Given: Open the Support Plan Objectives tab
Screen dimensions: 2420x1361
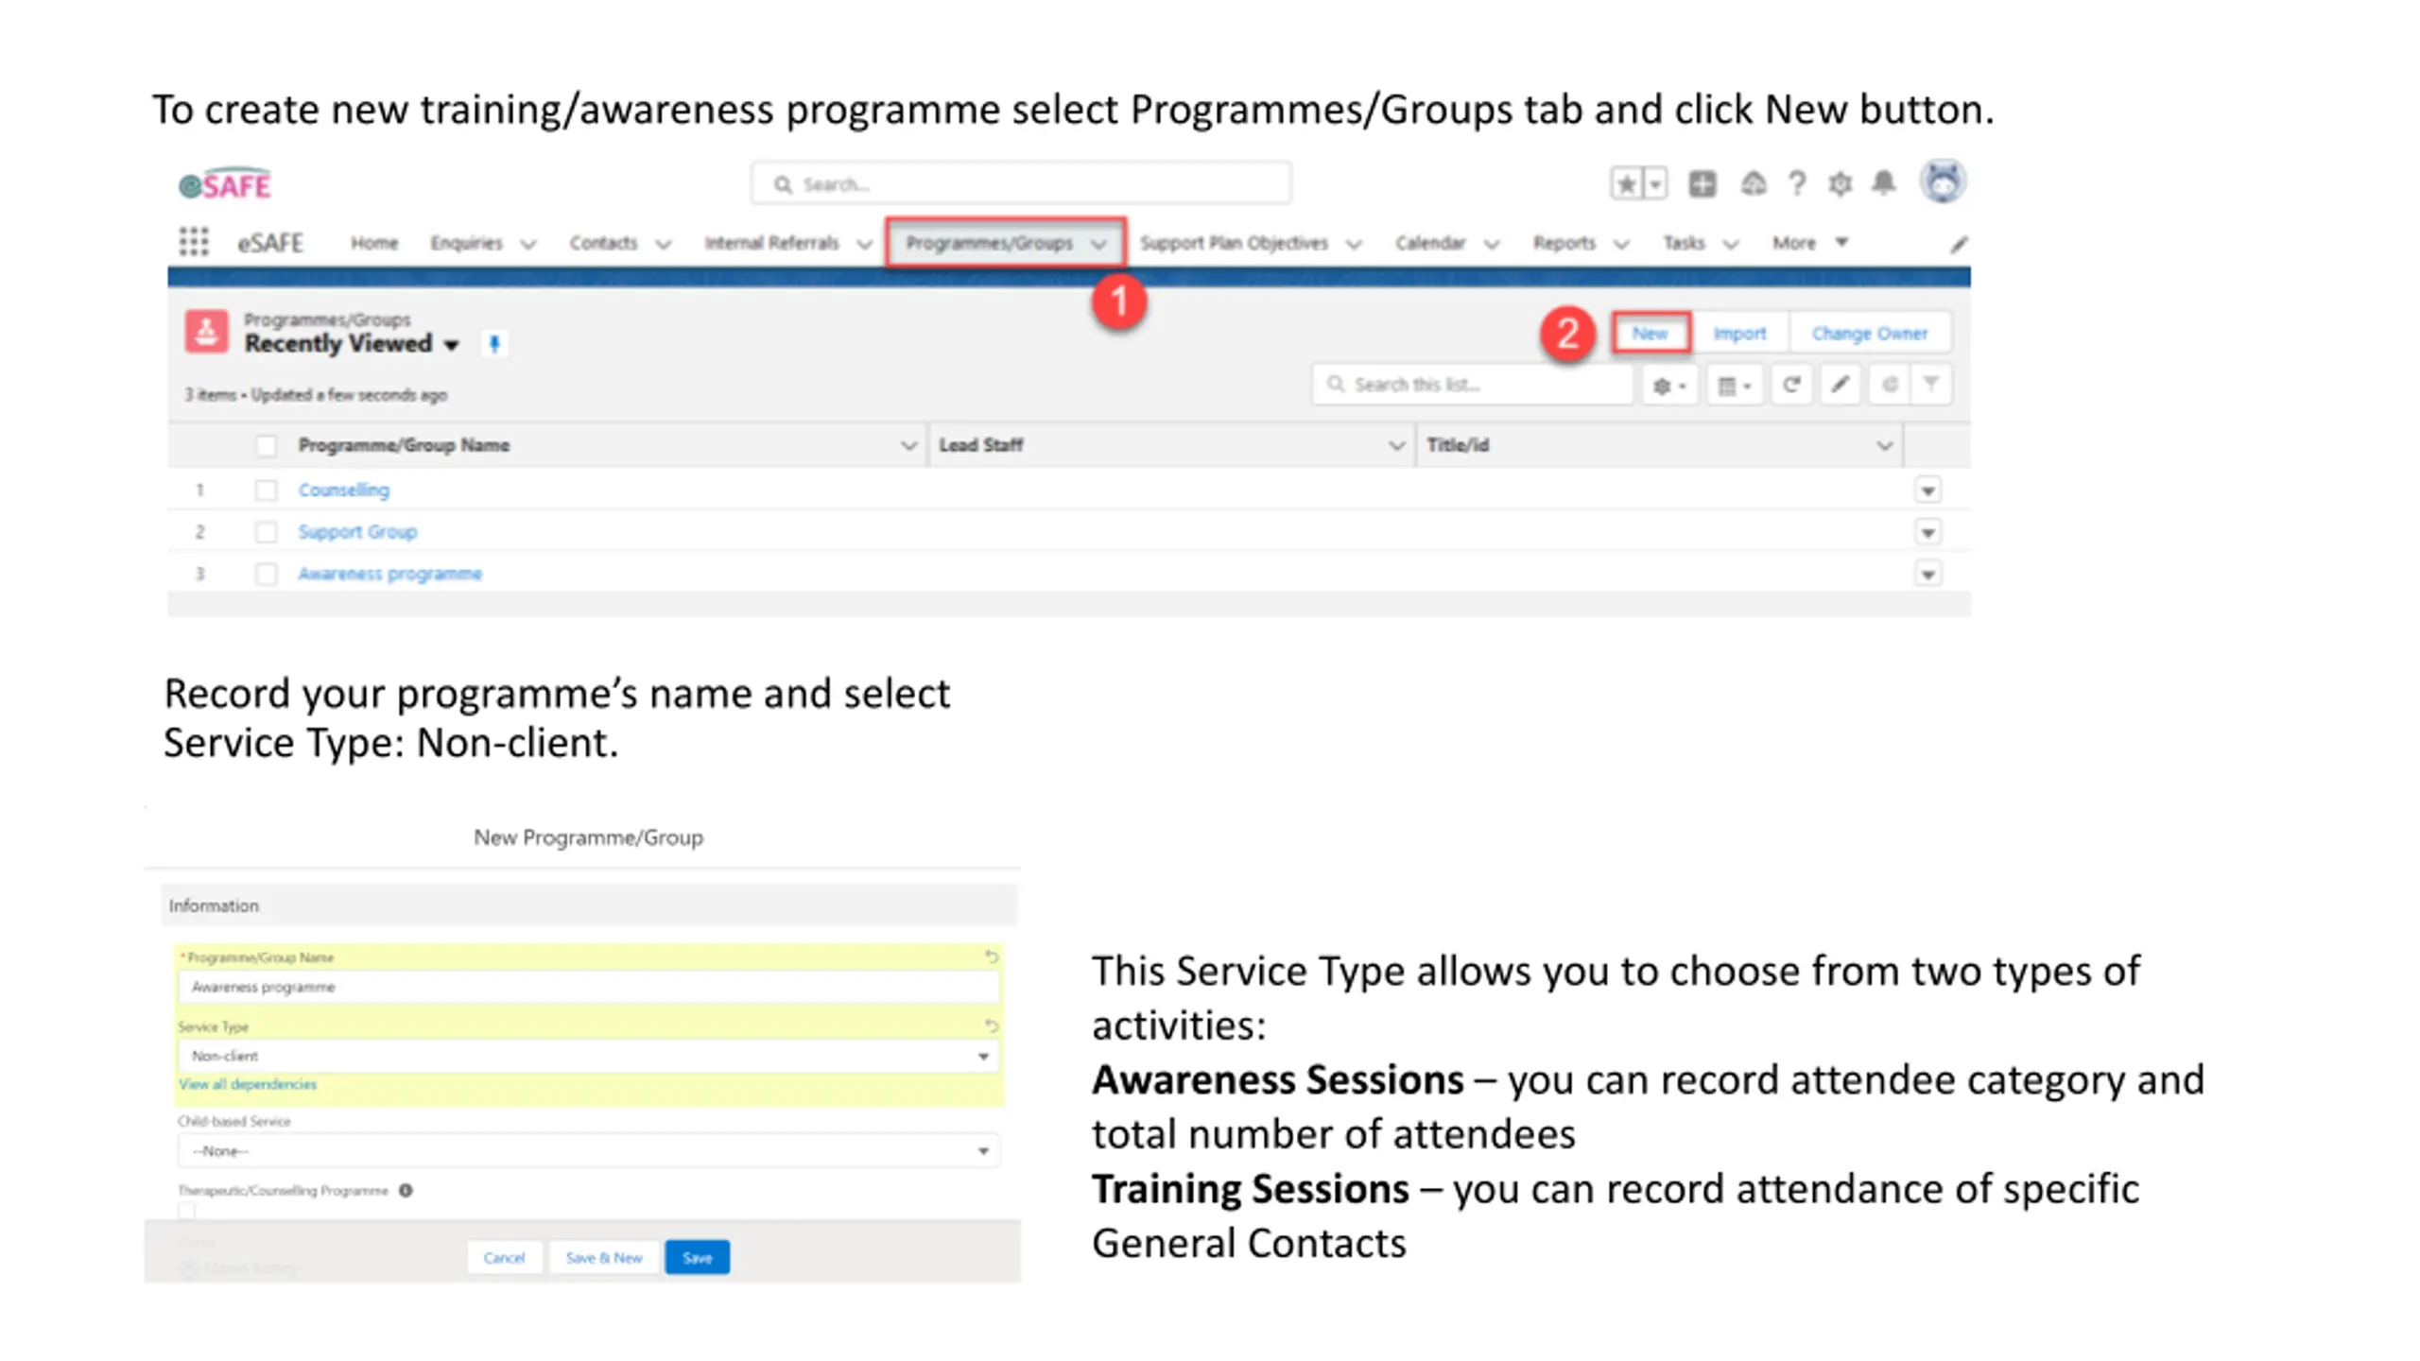Looking at the screenshot, I should pos(1234,243).
